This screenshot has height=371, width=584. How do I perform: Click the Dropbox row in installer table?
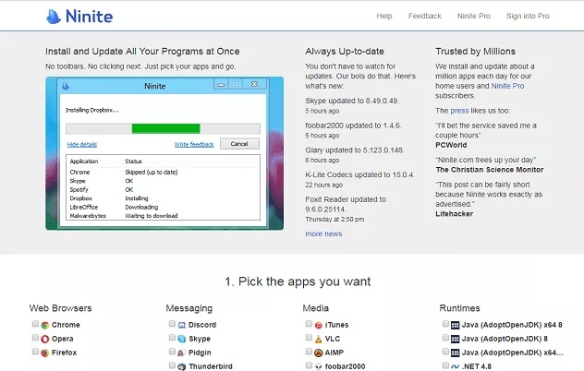pos(163,198)
